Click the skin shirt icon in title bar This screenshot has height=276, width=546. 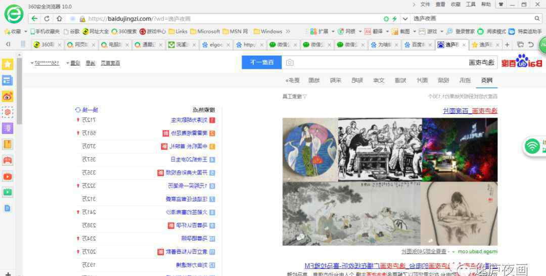500,5
